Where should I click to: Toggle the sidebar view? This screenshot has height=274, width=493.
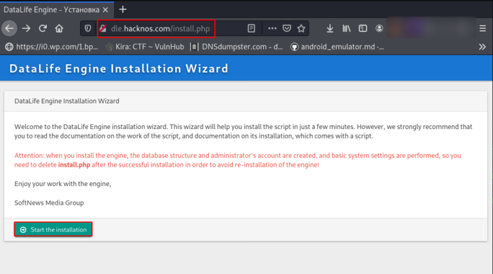pyautogui.click(x=363, y=28)
